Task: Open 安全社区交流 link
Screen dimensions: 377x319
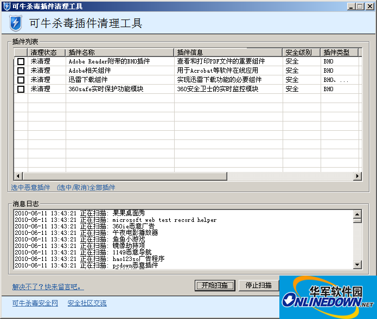Action: click(x=87, y=303)
